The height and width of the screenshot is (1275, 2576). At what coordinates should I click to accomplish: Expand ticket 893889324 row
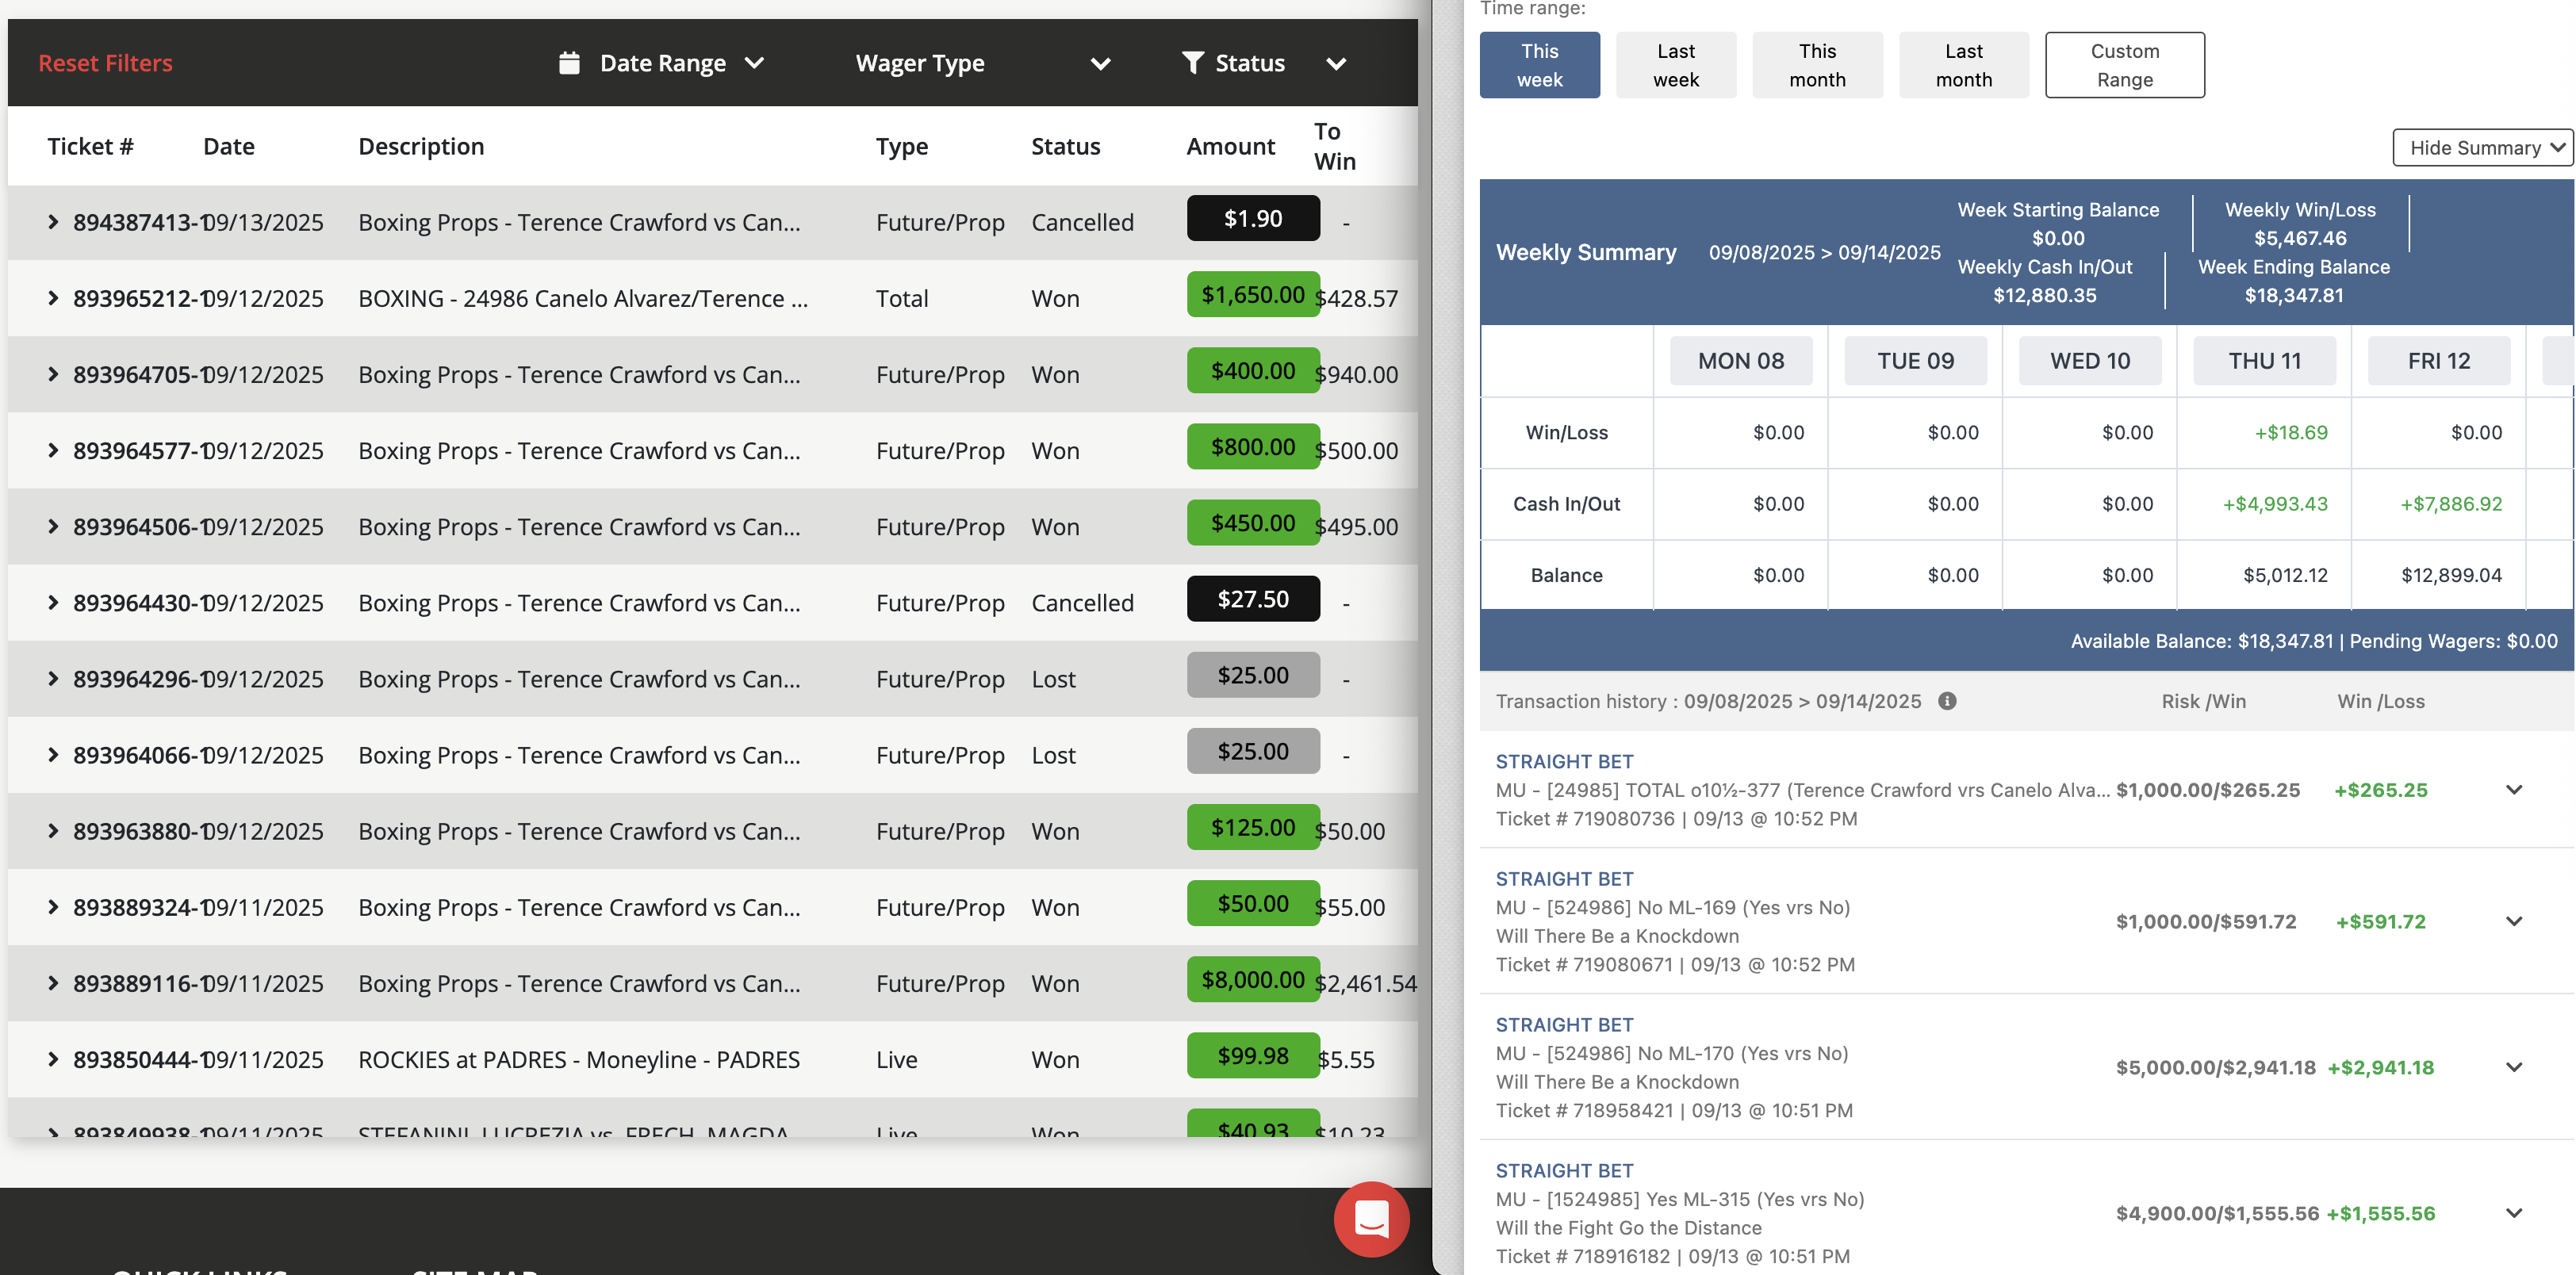tap(53, 907)
